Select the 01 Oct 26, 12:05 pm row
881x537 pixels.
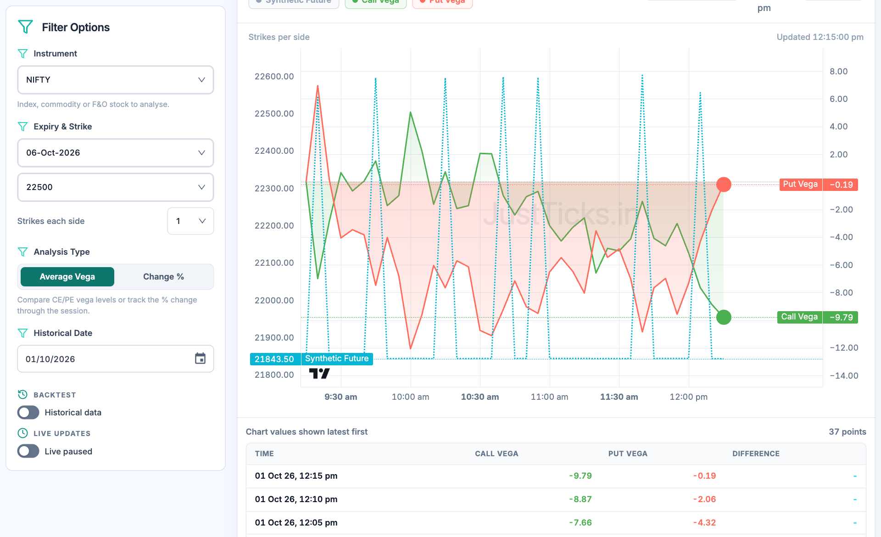[556, 523]
